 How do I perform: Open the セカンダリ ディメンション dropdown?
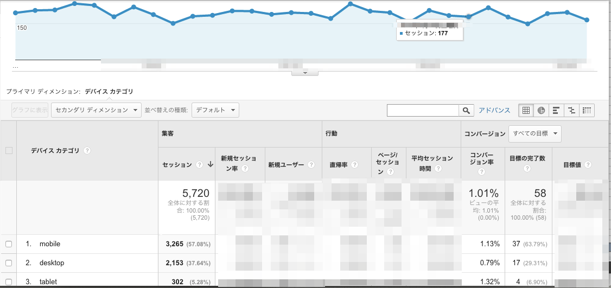pos(96,110)
